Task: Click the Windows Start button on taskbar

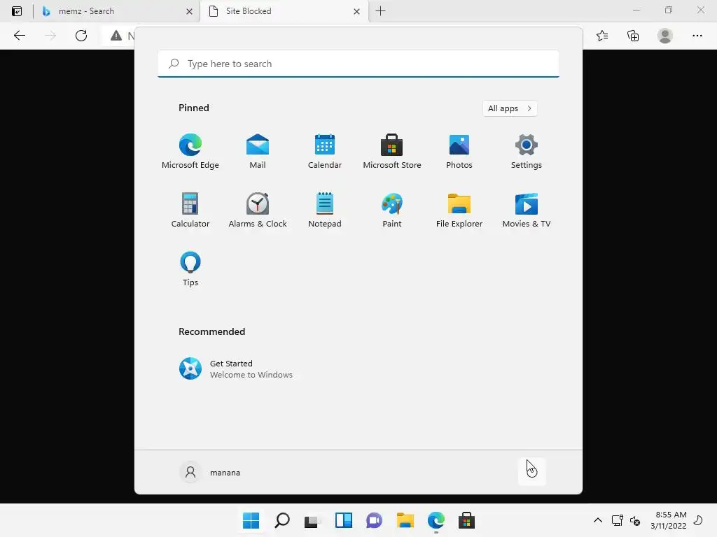Action: pyautogui.click(x=251, y=520)
